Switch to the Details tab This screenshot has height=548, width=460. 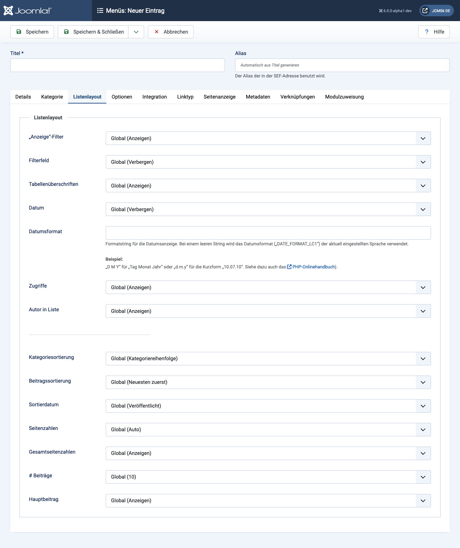tap(23, 97)
